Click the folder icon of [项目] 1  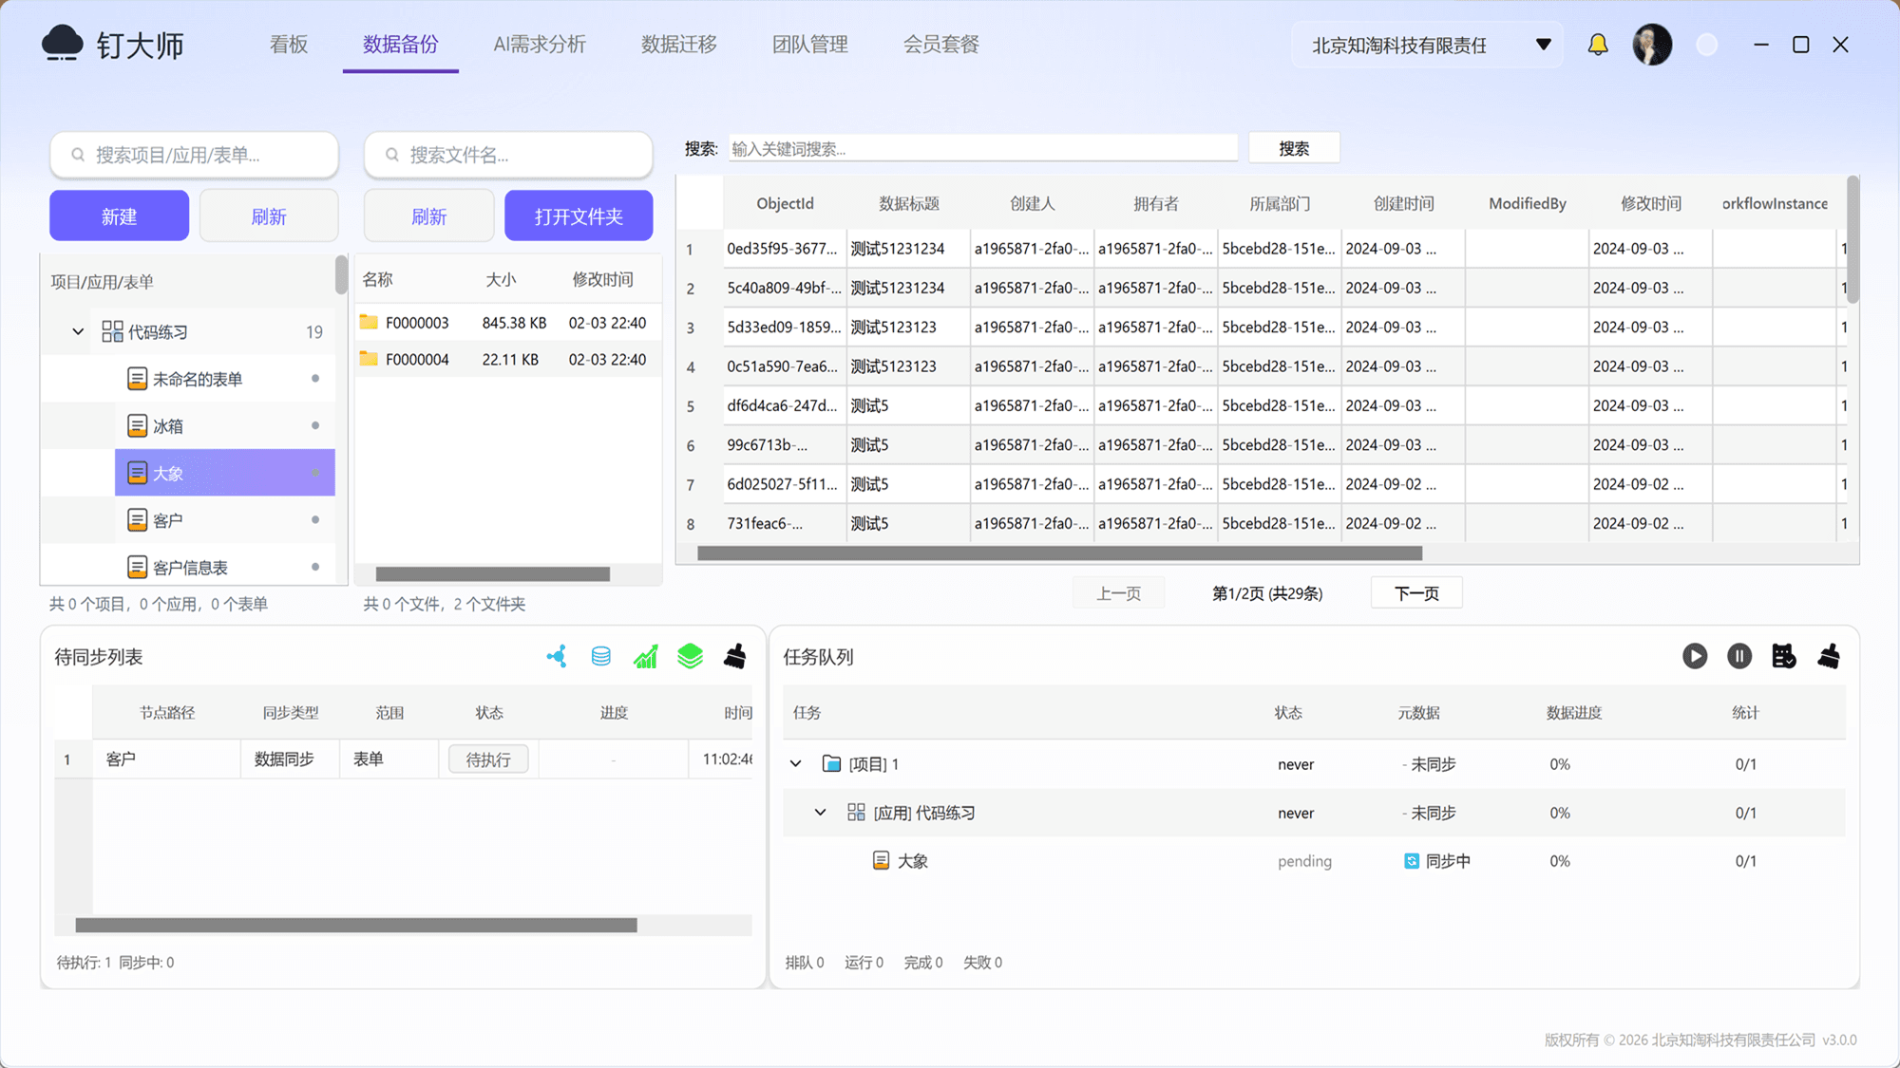pos(831,763)
